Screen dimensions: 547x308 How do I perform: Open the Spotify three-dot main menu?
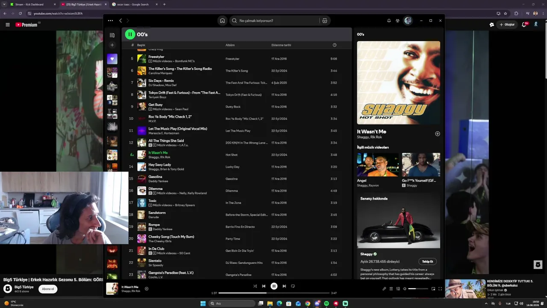(x=110, y=21)
